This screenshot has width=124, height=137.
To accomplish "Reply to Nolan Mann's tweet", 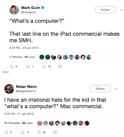I will [x=6, y=132].
